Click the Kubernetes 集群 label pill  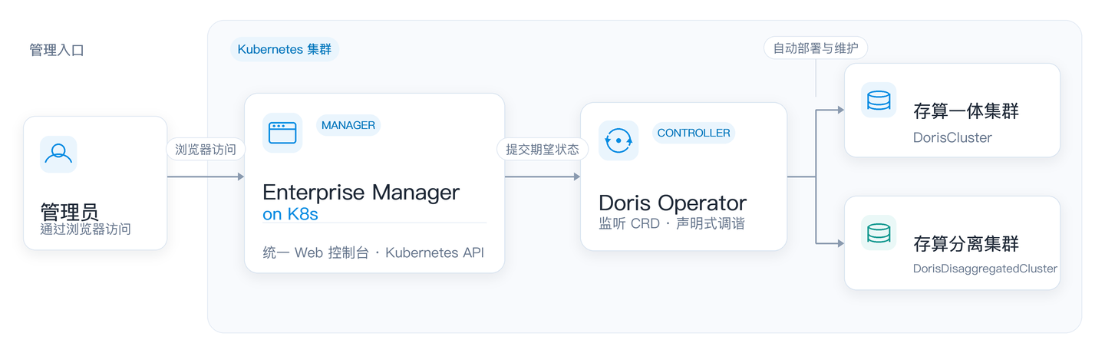[x=285, y=49]
